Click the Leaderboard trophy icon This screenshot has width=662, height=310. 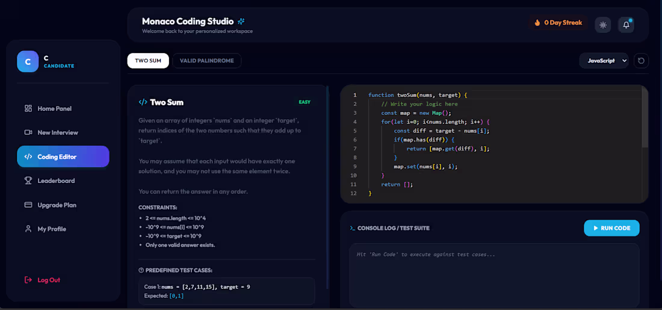(x=28, y=181)
